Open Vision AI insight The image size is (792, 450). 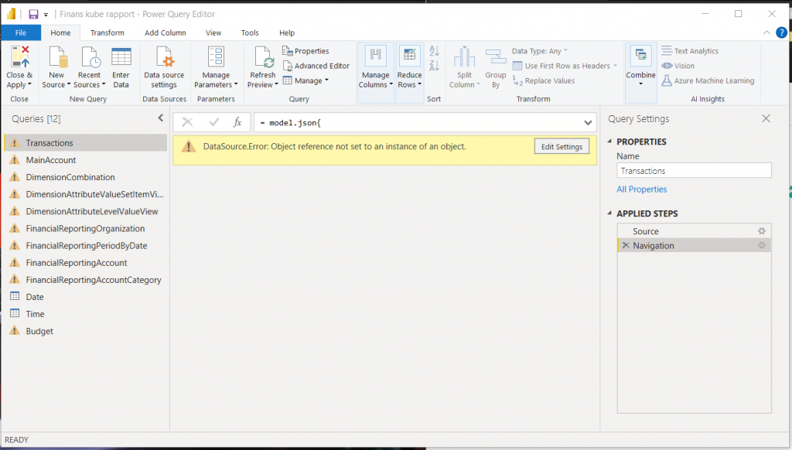[x=678, y=66]
